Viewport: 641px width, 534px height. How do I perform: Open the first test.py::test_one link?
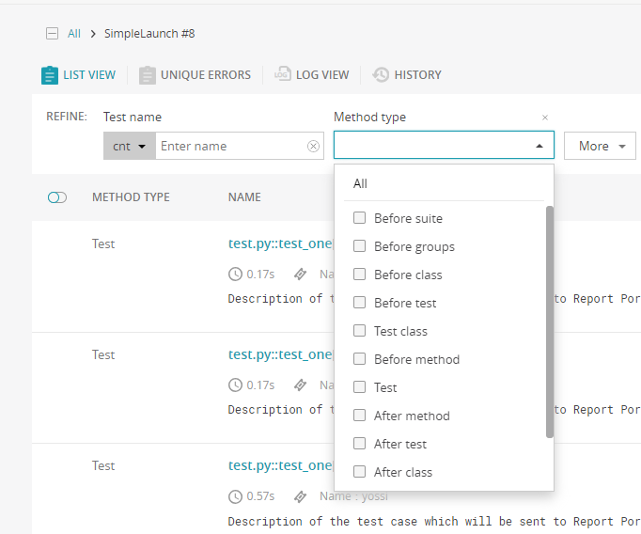(x=281, y=243)
